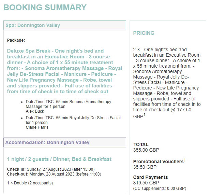
Task: Open the 1 night / 2 guests heading
Action: 59,159
